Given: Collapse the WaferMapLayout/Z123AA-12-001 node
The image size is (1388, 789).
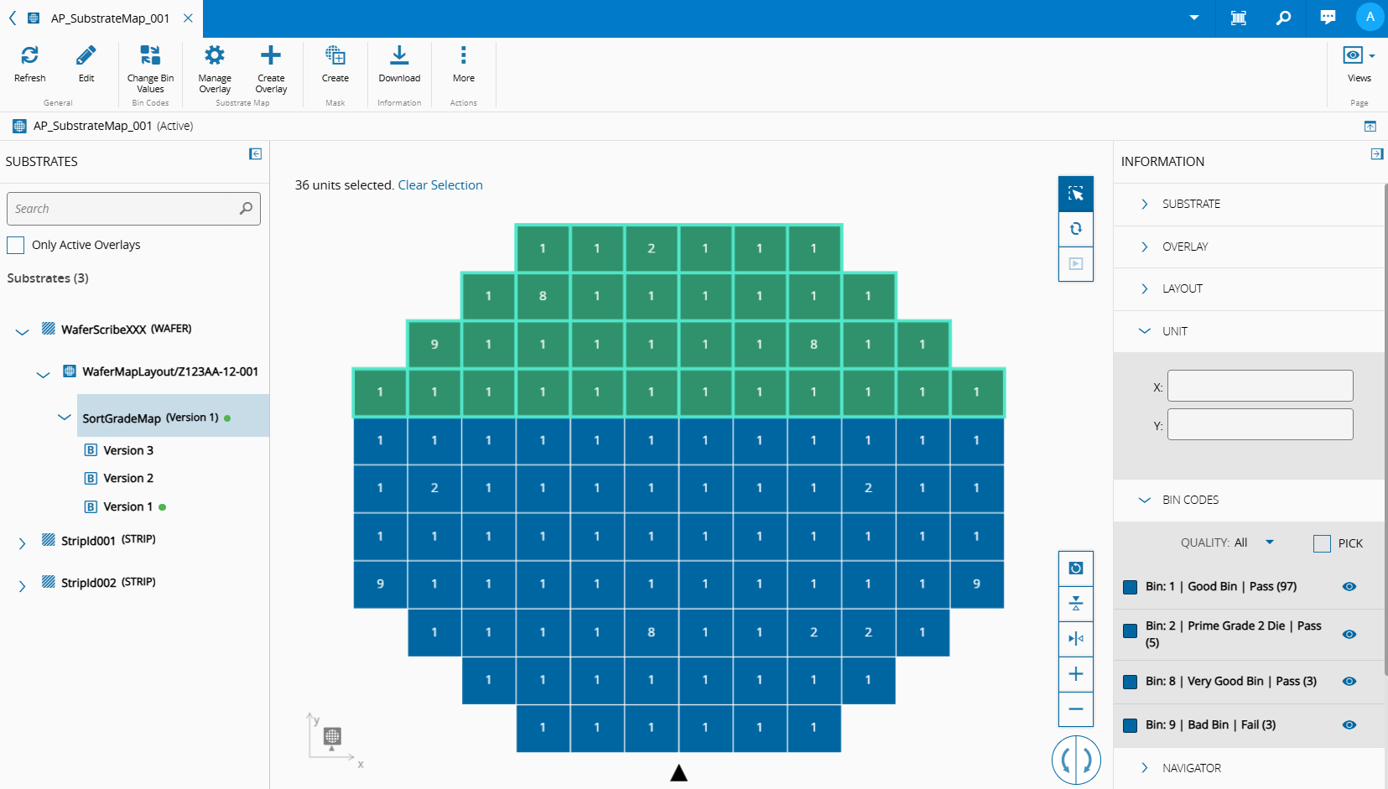Looking at the screenshot, I should (x=43, y=374).
